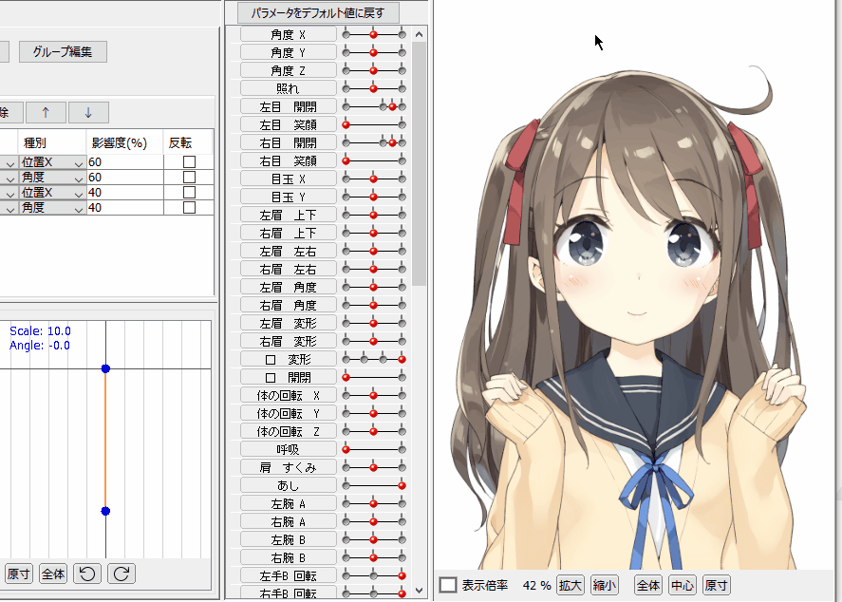Click the 全体 button under the physics graph

click(x=53, y=574)
